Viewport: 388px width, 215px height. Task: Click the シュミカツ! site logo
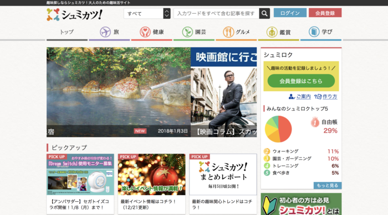pos(74,14)
